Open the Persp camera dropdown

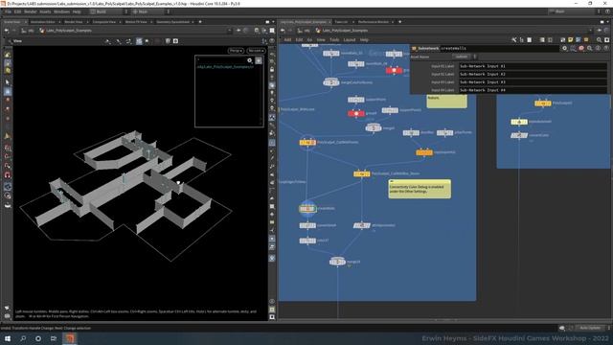pos(236,51)
